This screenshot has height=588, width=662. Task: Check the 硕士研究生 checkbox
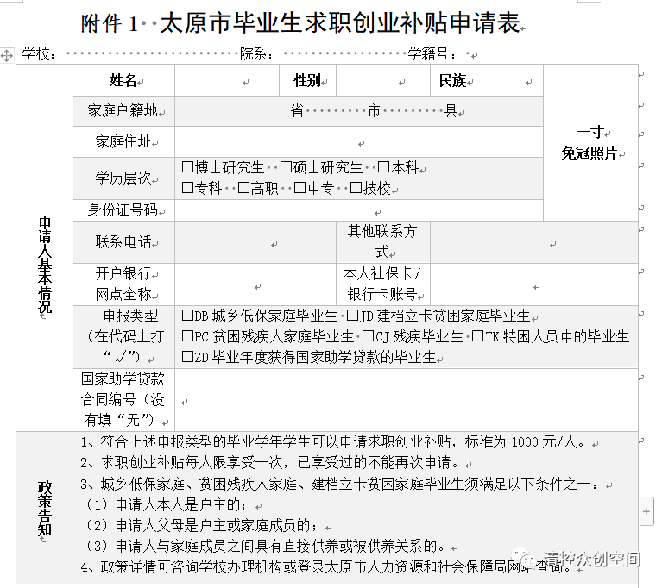tap(286, 167)
